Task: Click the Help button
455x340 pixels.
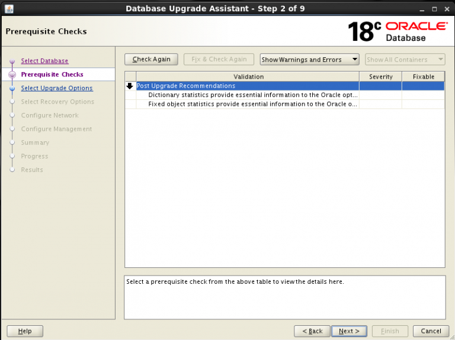Action: (x=25, y=331)
